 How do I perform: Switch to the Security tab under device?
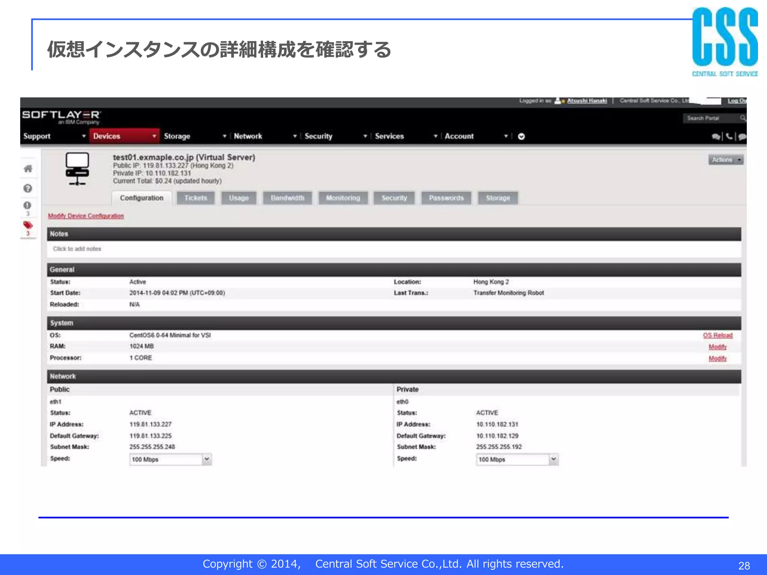(394, 198)
